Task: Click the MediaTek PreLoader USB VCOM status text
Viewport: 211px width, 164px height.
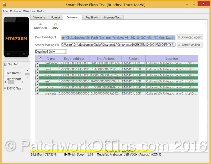Action: [x=129, y=154]
